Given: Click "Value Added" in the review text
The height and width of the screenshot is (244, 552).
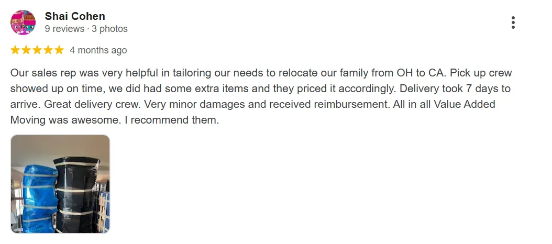Looking at the screenshot, I should 463,104.
